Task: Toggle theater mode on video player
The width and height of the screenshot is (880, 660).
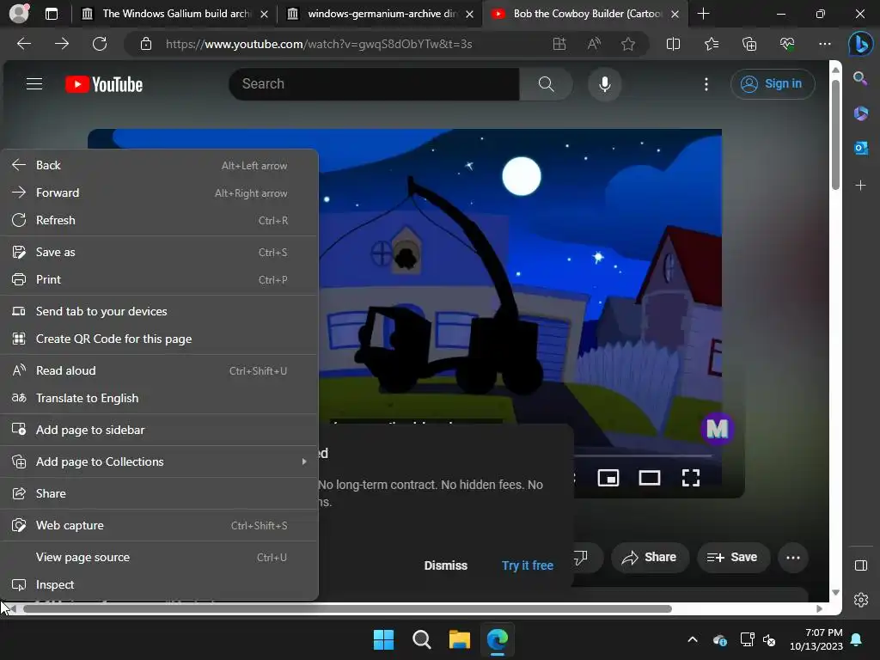Action: click(x=650, y=478)
